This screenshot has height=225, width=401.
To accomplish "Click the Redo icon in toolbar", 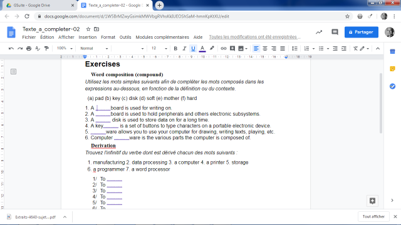I will (20, 49).
